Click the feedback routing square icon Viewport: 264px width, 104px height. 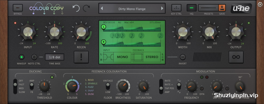click(x=138, y=57)
